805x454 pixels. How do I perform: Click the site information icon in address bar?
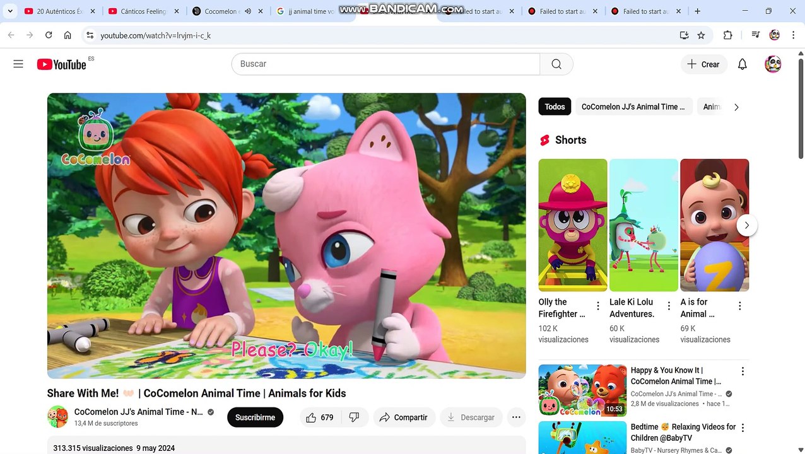pyautogui.click(x=90, y=35)
